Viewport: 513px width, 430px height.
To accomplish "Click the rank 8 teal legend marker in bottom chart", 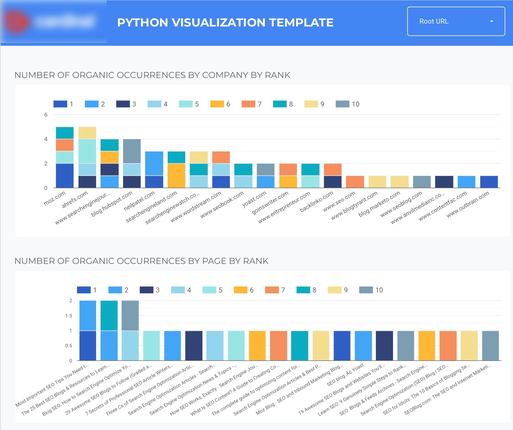I will pos(303,290).
